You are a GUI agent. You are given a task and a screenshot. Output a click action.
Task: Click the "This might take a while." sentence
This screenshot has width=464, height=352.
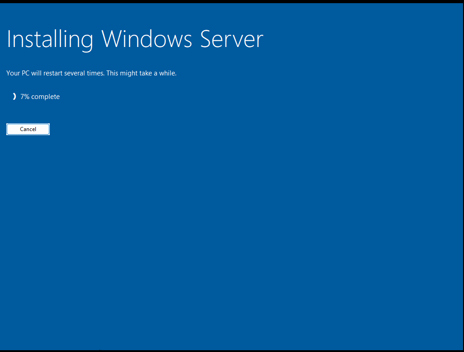pyautogui.click(x=142, y=73)
